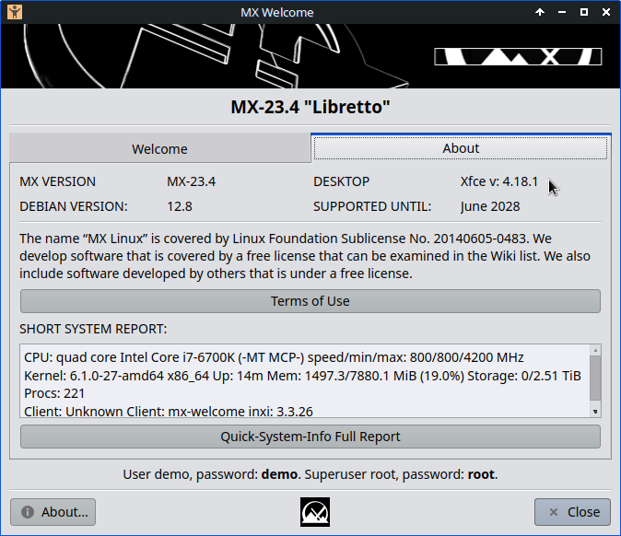Click the system report scrollbar down arrow

click(595, 412)
